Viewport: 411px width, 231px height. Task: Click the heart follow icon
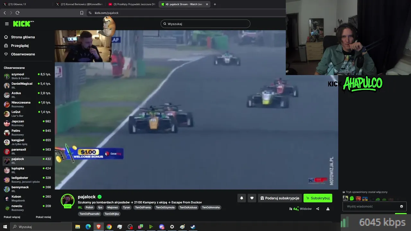pyautogui.click(x=252, y=198)
